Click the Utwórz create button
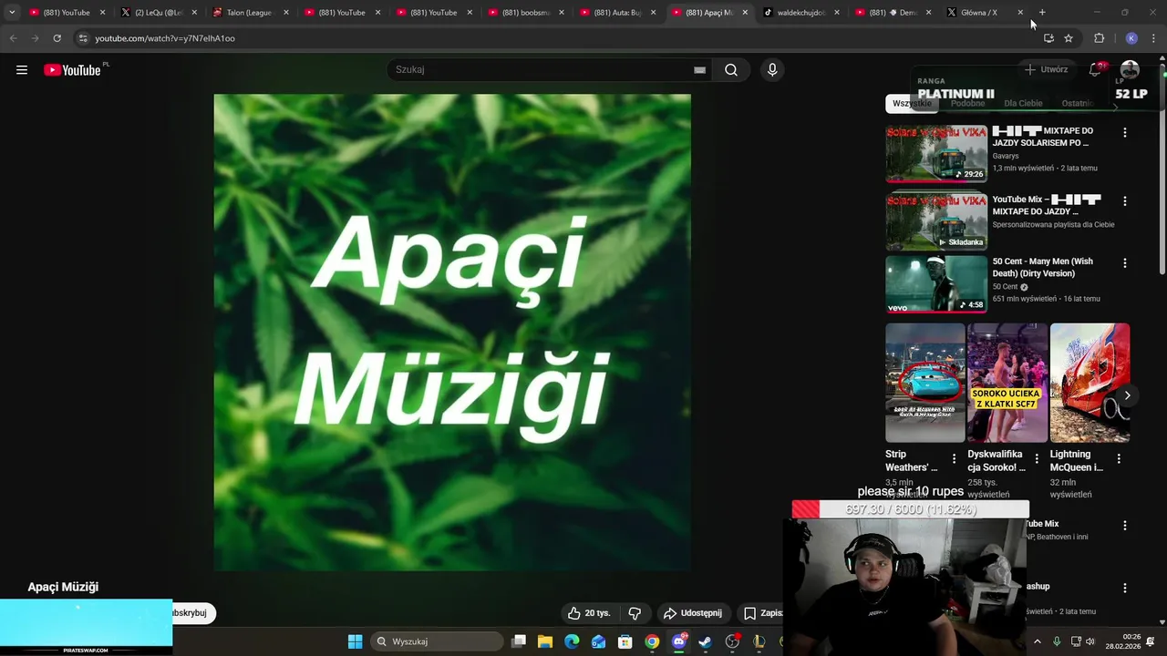Image resolution: width=1167 pixels, height=656 pixels. point(1046,69)
